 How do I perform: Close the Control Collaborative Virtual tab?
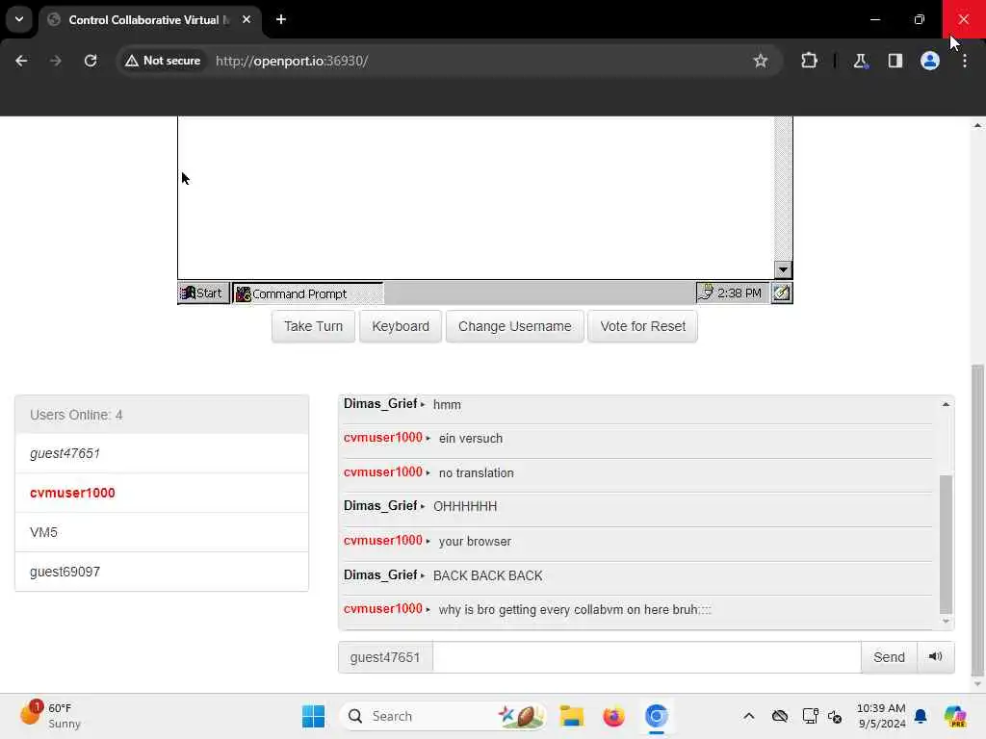246,19
